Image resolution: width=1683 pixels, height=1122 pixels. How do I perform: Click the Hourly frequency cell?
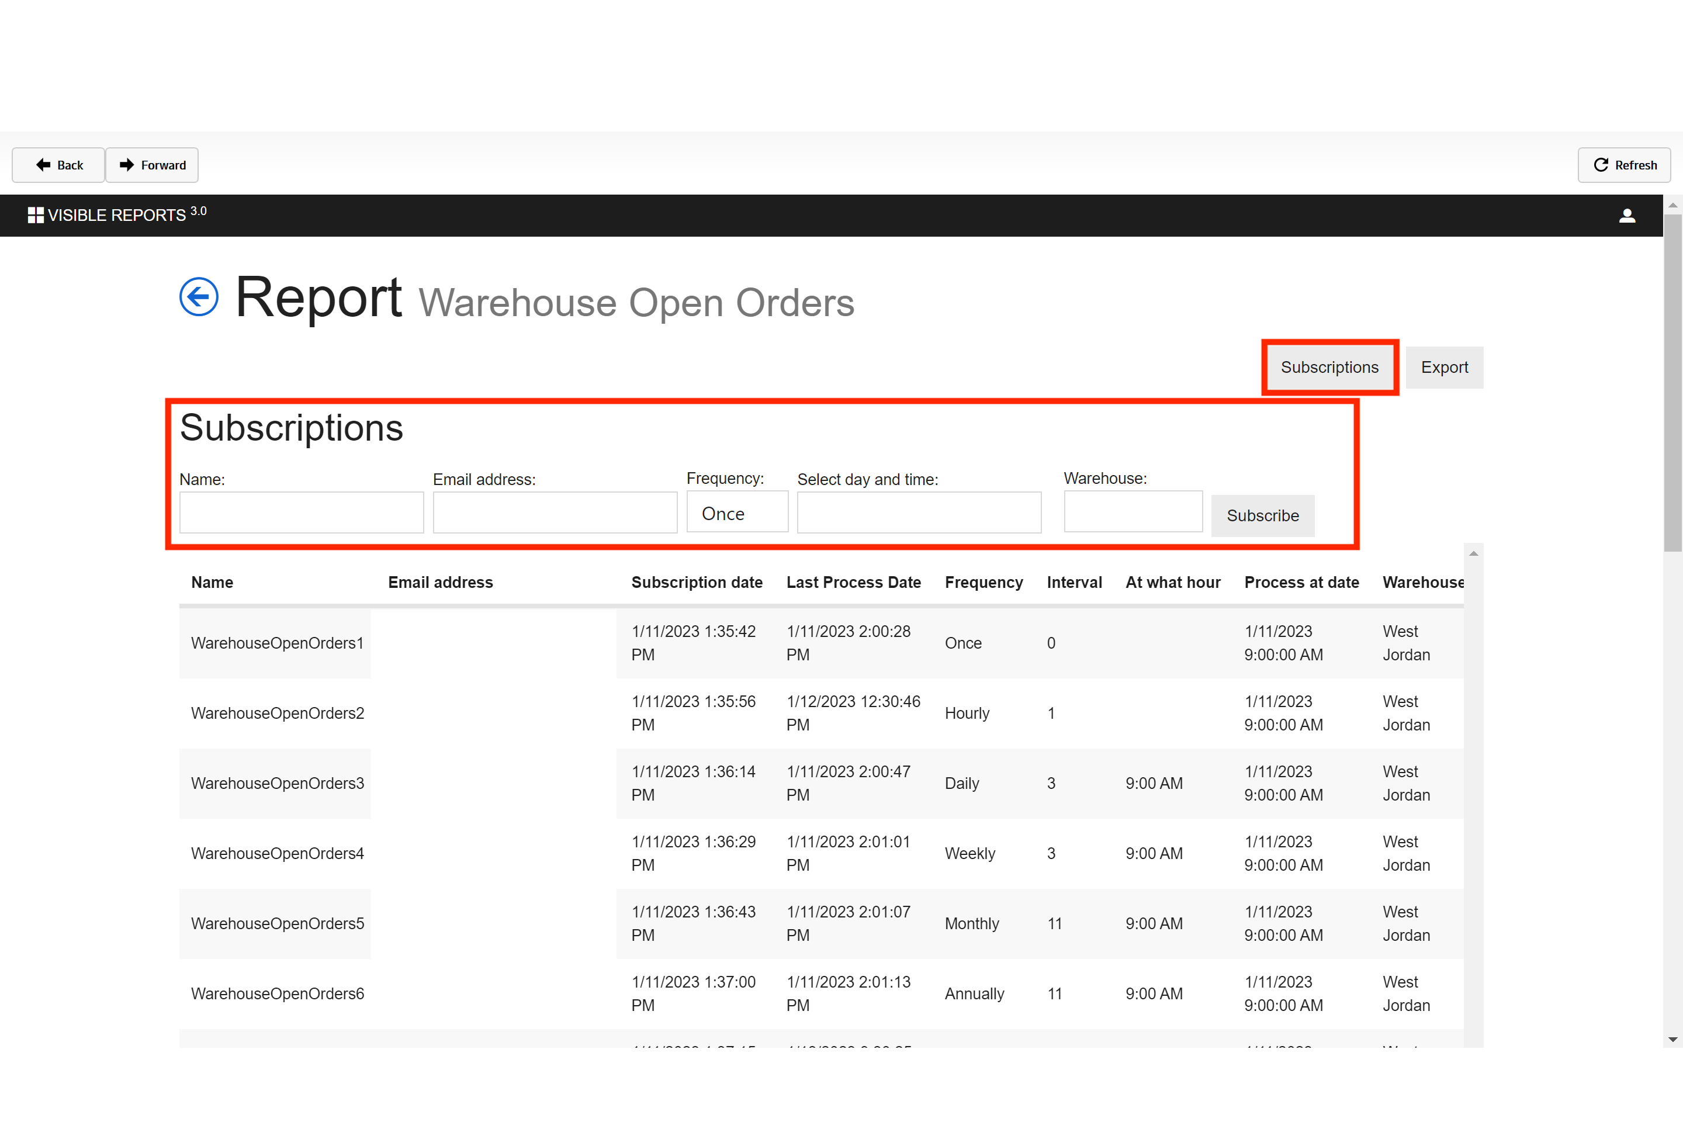tap(967, 714)
